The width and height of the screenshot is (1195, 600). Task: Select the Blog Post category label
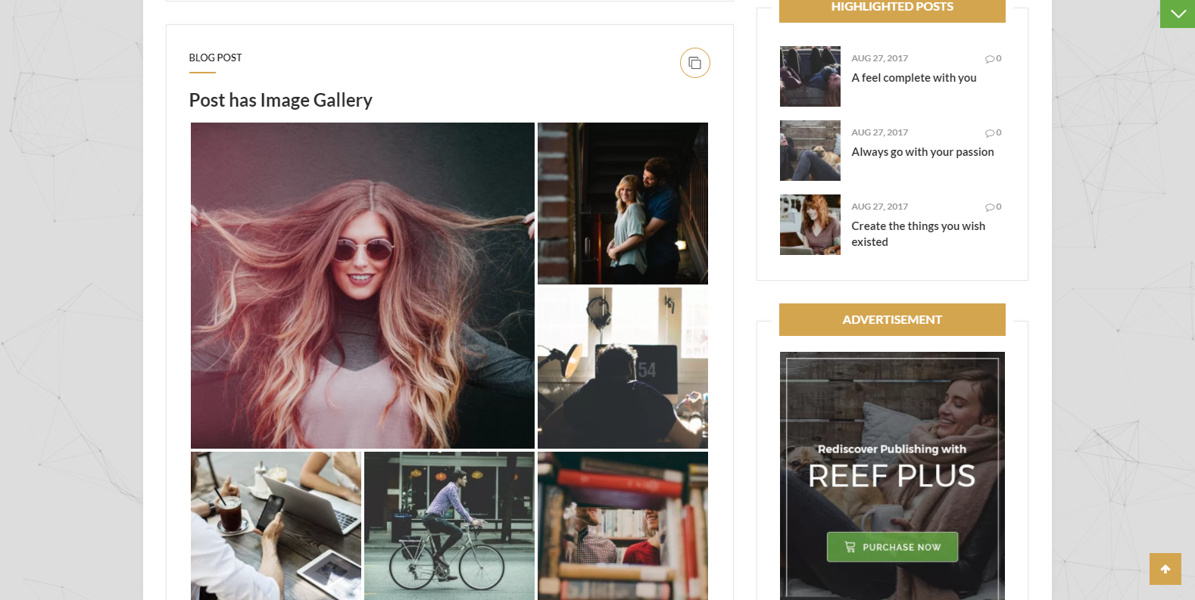click(215, 58)
